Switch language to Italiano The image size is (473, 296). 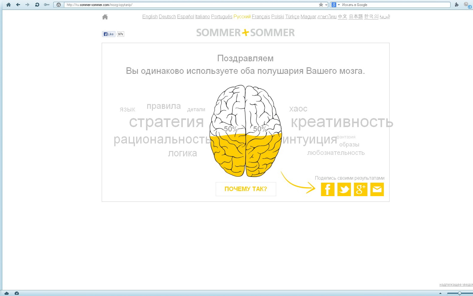(203, 17)
